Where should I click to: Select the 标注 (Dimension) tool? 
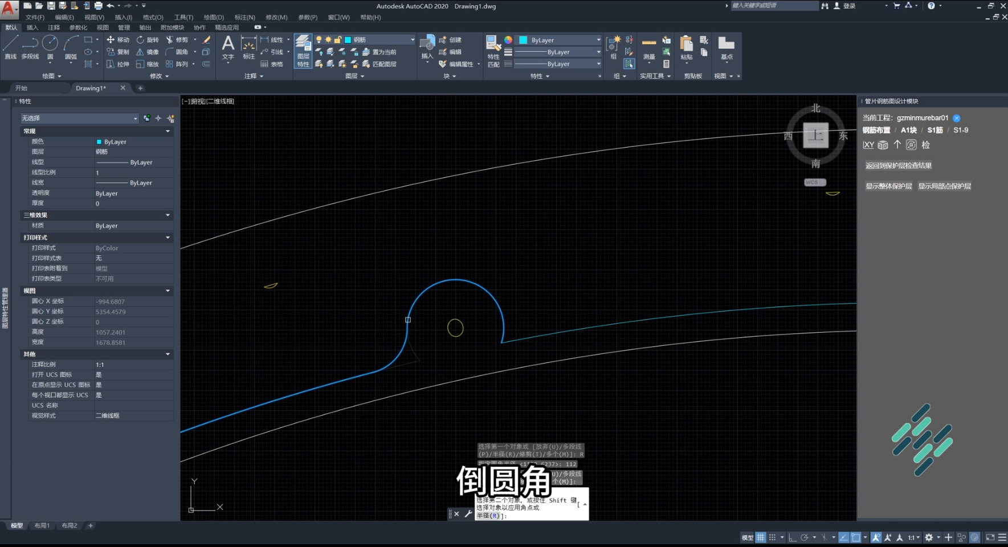(248, 47)
